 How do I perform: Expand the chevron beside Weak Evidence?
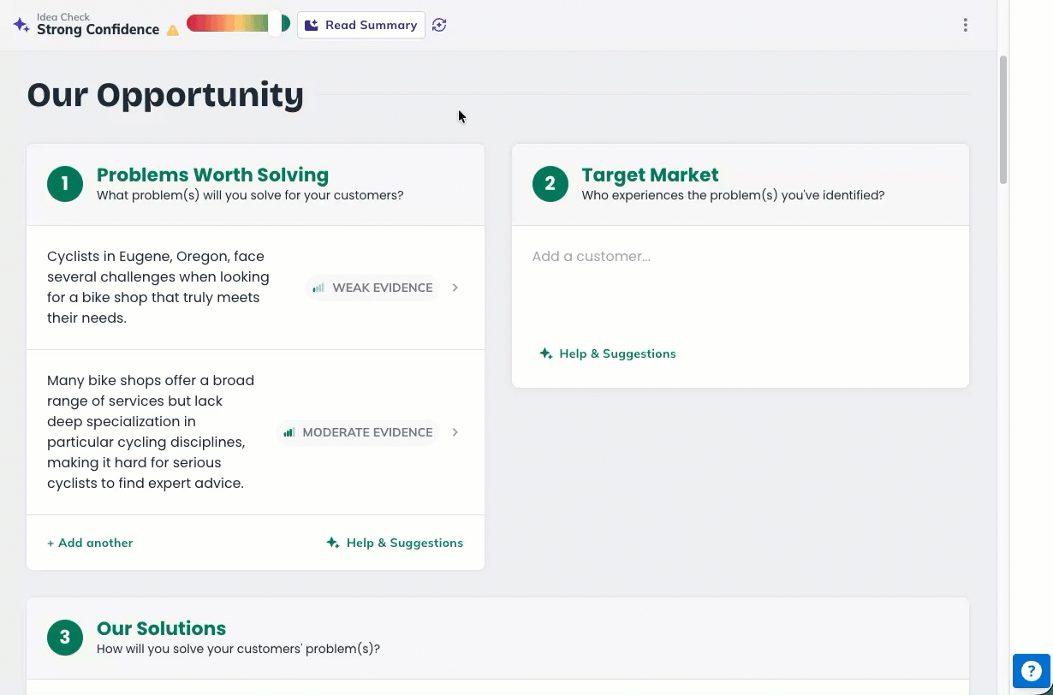pyautogui.click(x=455, y=288)
